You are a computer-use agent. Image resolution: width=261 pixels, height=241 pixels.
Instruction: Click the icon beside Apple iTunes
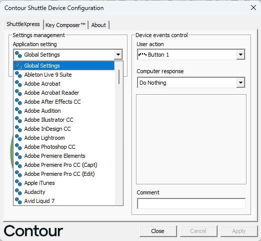(18, 183)
